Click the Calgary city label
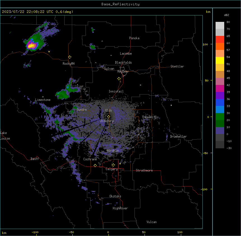 coord(112,169)
